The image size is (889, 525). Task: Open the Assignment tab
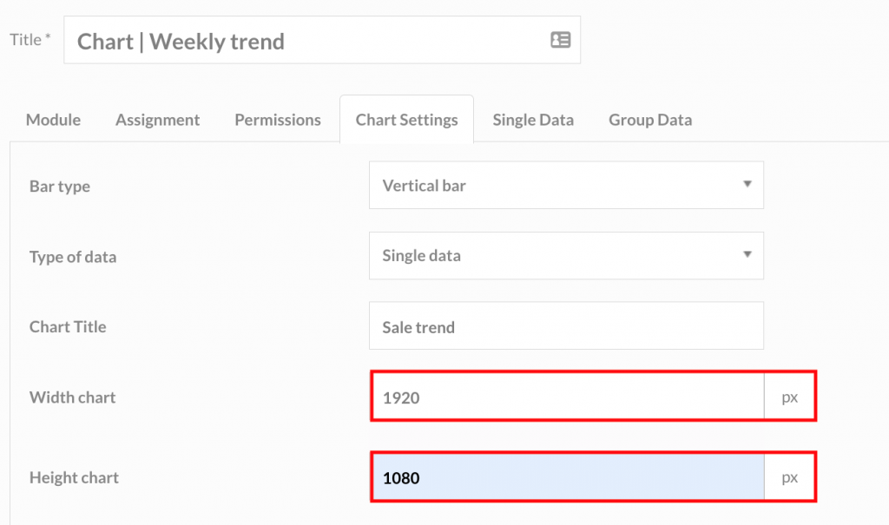(158, 120)
